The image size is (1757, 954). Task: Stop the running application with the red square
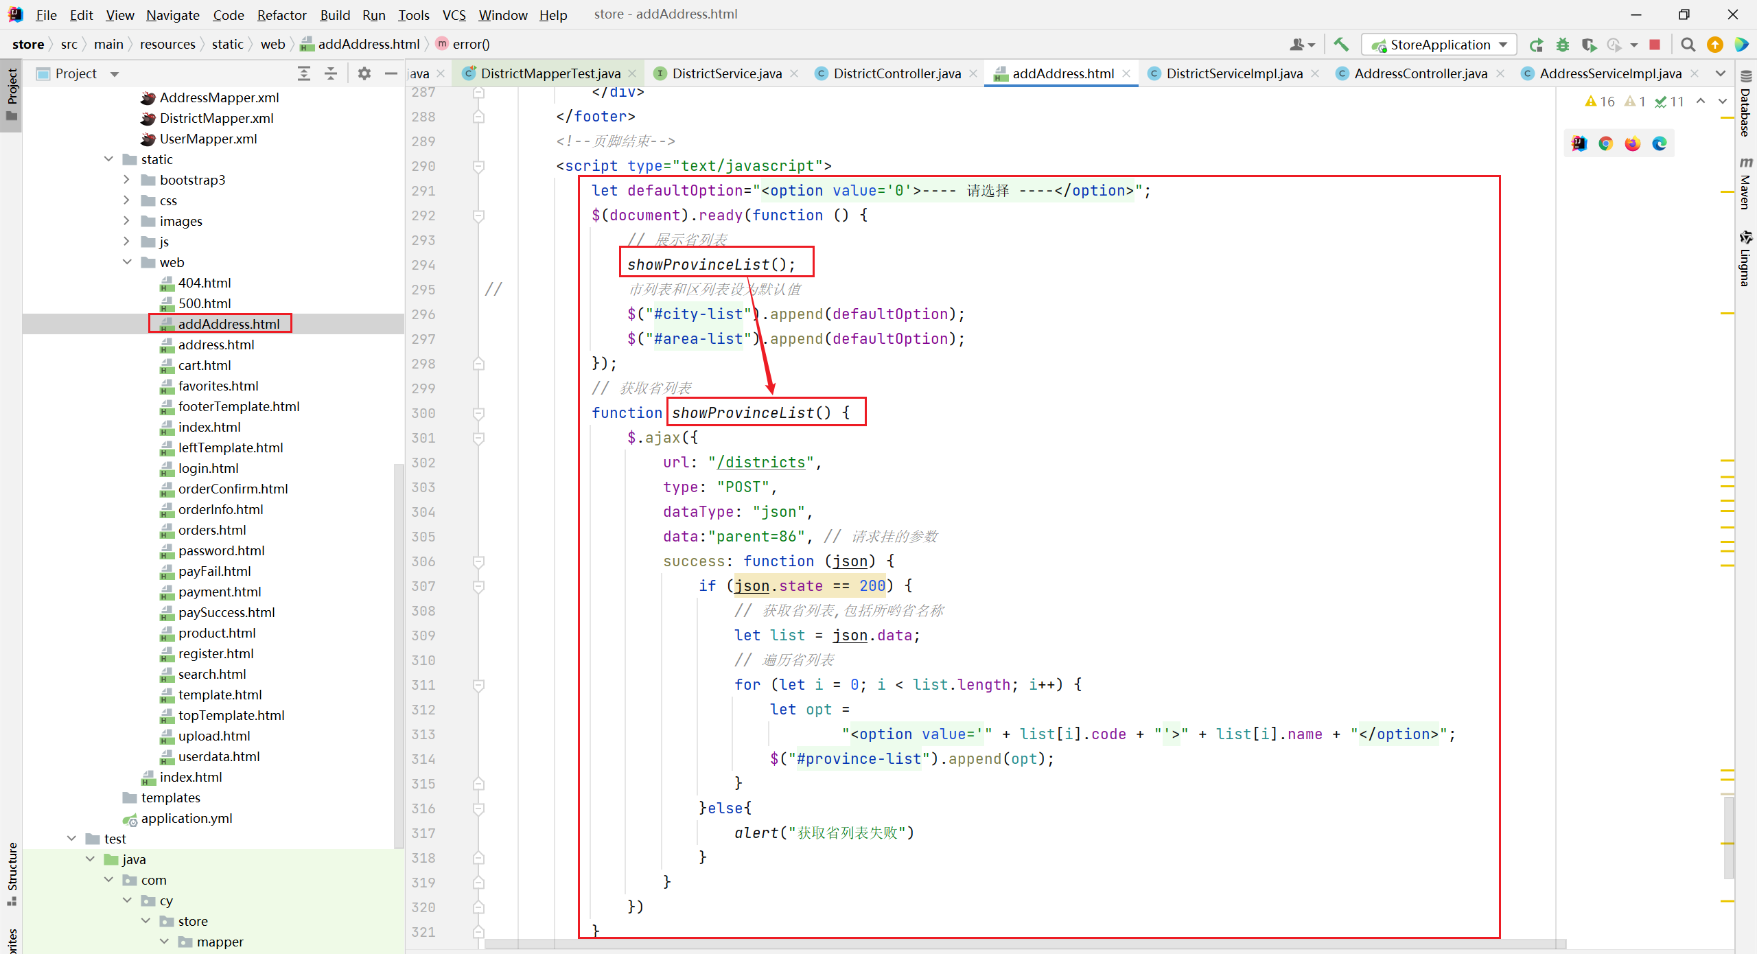point(1655,45)
